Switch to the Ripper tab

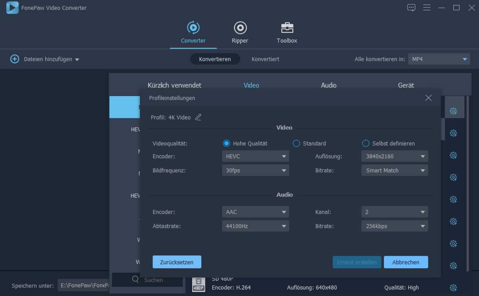click(x=240, y=32)
